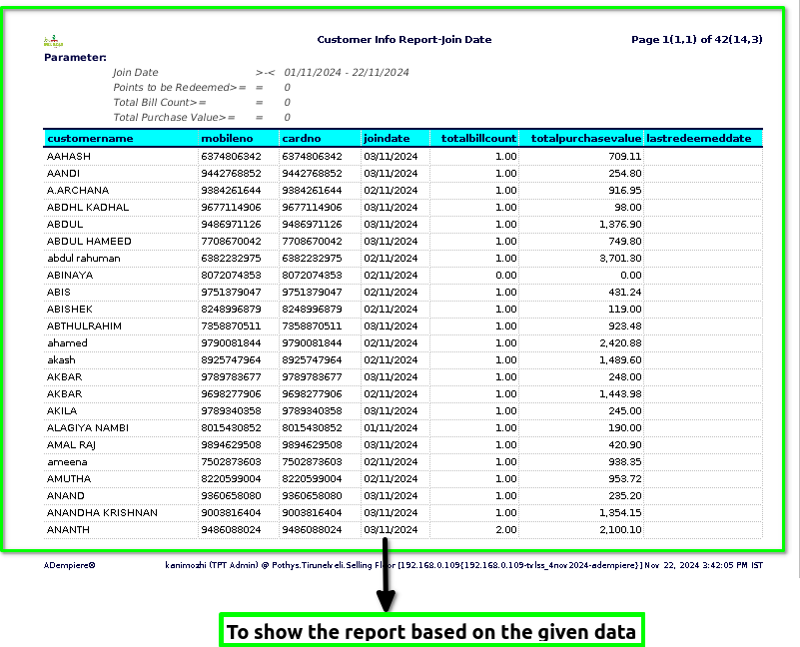
Task: Select purchase value 235.20
Action: coord(625,495)
